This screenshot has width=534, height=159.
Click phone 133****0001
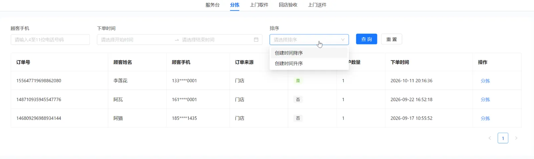[184, 81]
